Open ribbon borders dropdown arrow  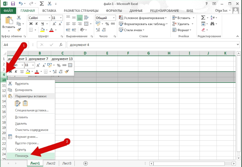[x=35, y=30]
